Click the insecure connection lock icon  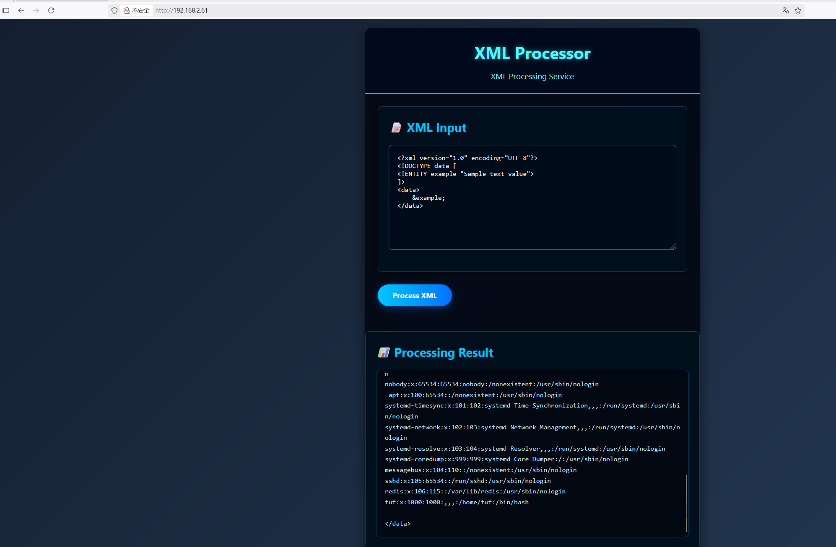pos(127,10)
